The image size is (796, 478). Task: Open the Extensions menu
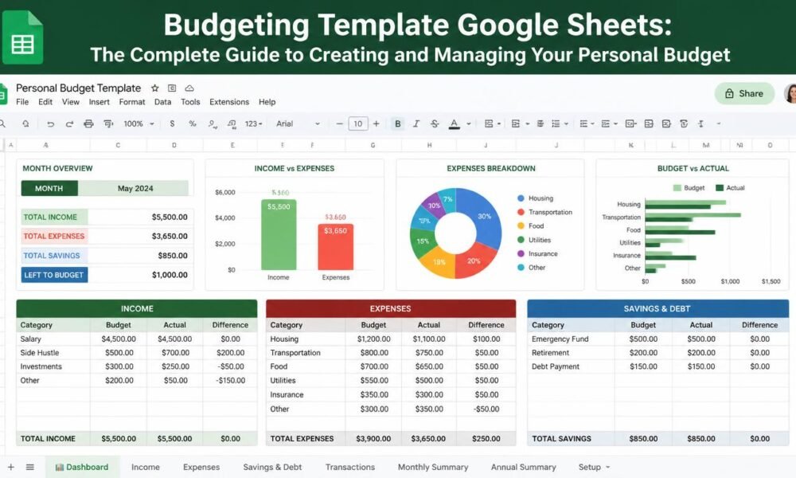pyautogui.click(x=229, y=102)
